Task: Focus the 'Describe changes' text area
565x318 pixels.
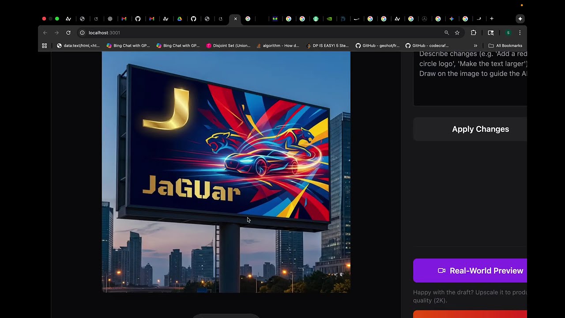Action: pyautogui.click(x=470, y=78)
